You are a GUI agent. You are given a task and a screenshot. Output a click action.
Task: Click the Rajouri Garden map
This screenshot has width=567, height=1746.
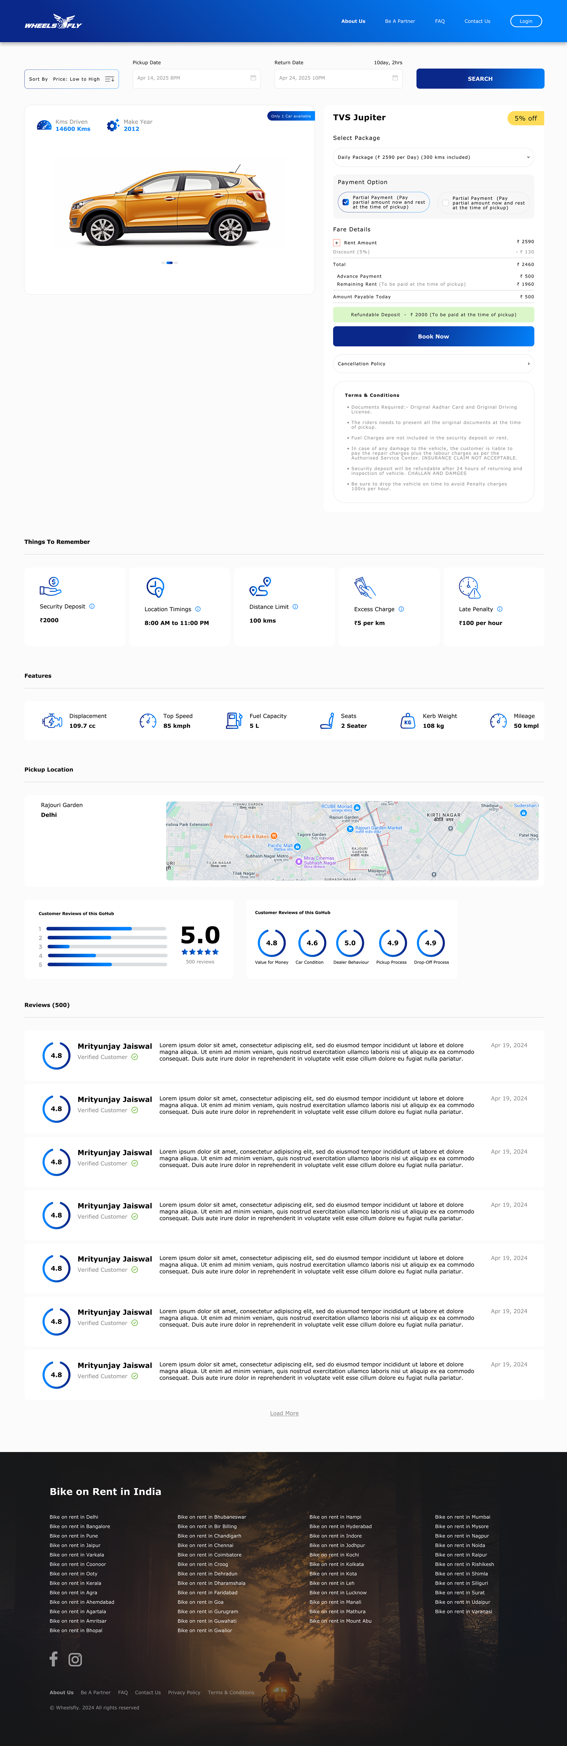[x=352, y=840]
